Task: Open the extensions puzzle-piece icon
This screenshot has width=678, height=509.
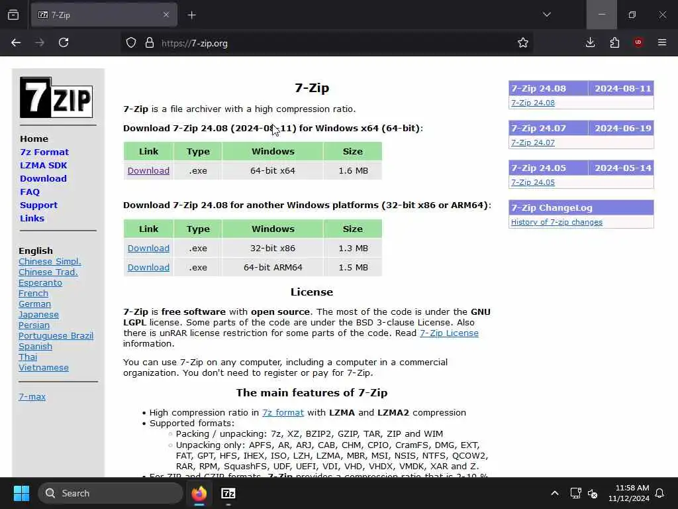Action: [x=614, y=42]
